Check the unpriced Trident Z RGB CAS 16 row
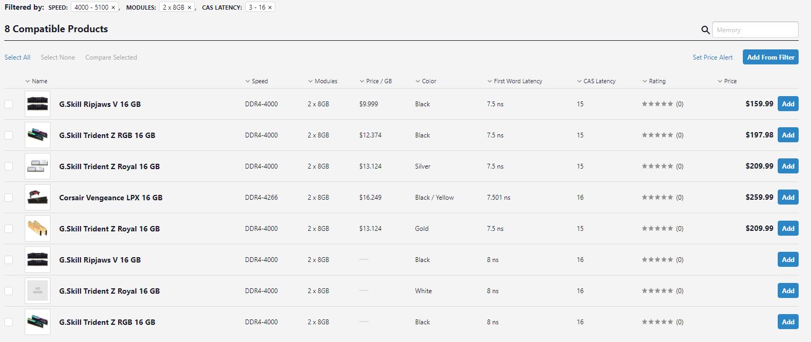The image size is (811, 342). pyautogui.click(x=9, y=322)
